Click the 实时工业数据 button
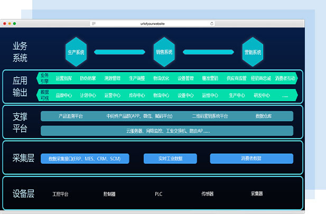This screenshot has width=326, height=214. pos(170,159)
